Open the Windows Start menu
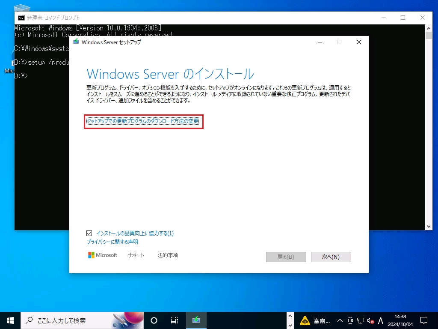 [x=10, y=320]
